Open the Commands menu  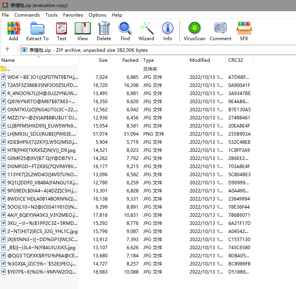point(27,15)
